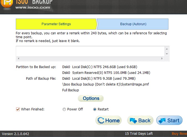The width and height of the screenshot is (187, 137).
Task: Click the remark box scroll right arrow
Action: click(x=162, y=58)
